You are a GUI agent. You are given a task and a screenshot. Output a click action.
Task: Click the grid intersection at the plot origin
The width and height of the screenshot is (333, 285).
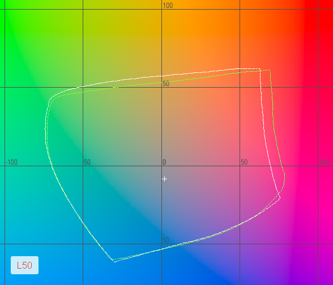[161, 166]
